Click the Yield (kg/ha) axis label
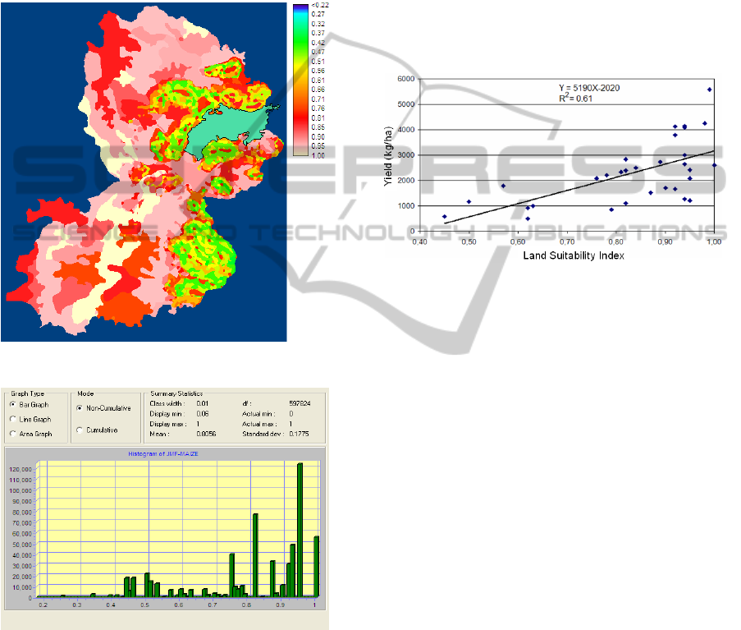This screenshot has height=630, width=741. click(x=390, y=154)
